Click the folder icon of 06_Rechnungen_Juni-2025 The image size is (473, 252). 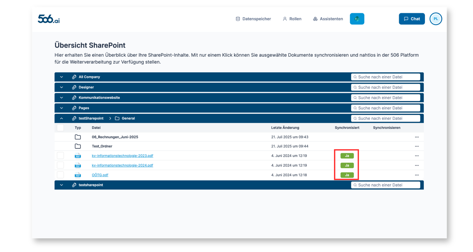[x=78, y=137]
